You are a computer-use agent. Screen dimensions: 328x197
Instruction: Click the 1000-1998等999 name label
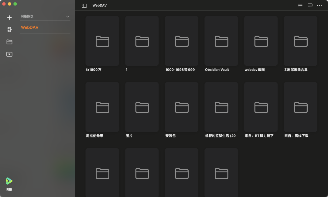tap(180, 70)
